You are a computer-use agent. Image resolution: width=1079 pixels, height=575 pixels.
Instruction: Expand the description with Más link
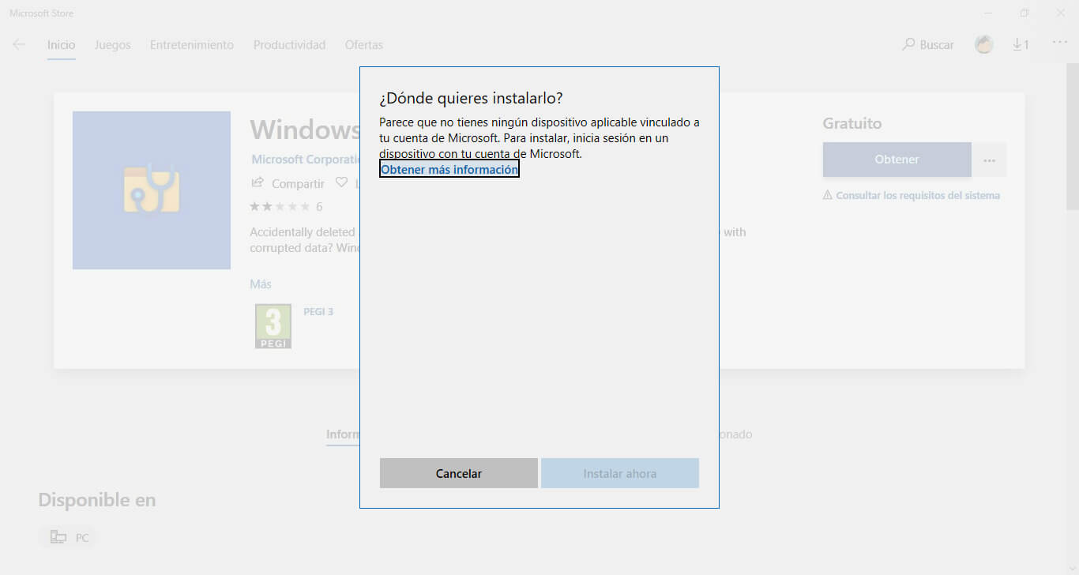point(261,284)
